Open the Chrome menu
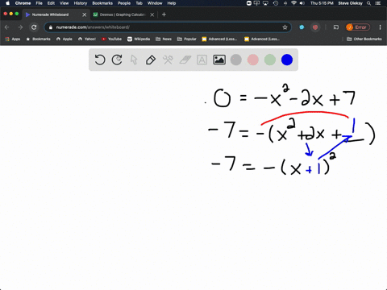The width and height of the screenshot is (387, 290). (23, 3)
